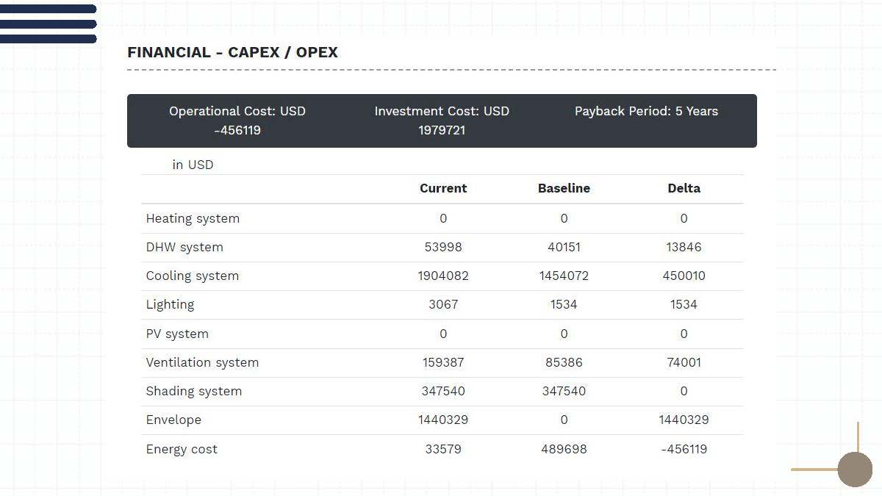Click the Payback Period: 5 Years text

(x=646, y=111)
